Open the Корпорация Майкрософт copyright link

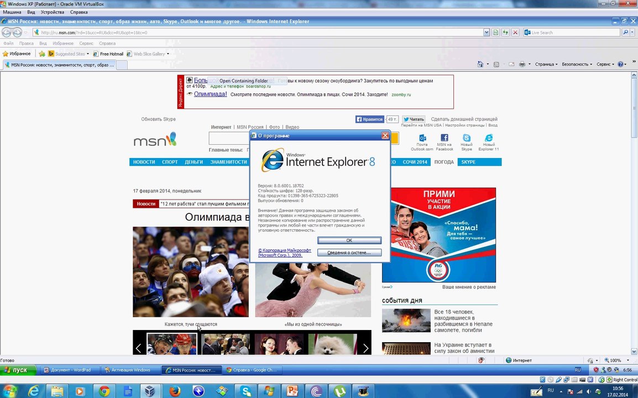click(284, 253)
